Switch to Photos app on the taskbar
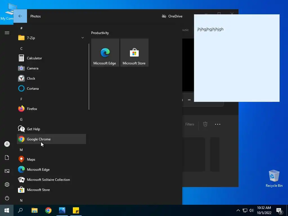 (62, 210)
